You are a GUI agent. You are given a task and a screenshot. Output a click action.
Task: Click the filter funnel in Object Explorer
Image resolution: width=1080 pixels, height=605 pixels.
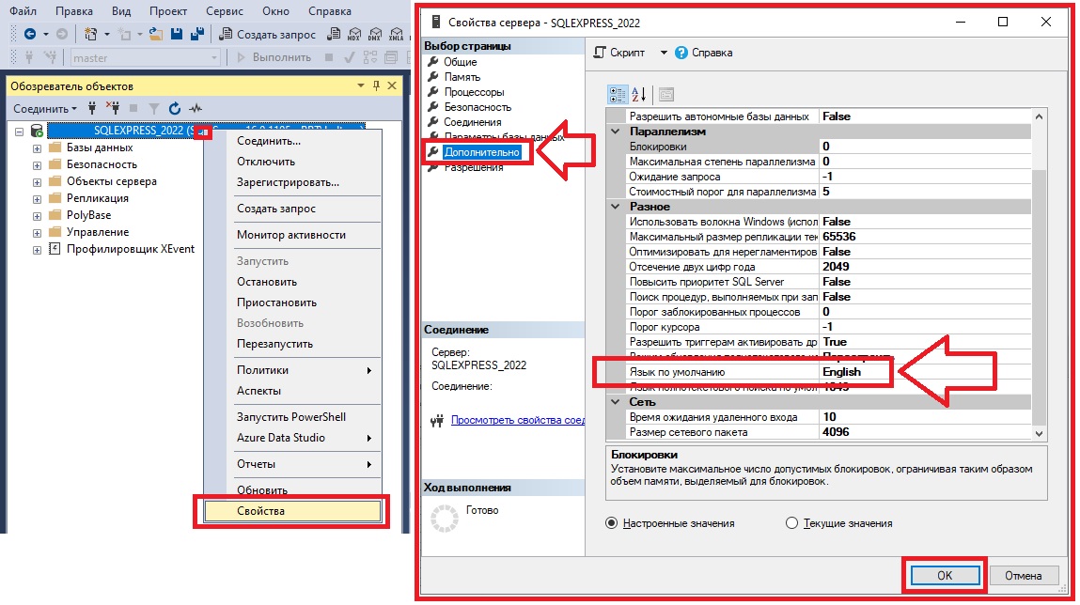pyautogui.click(x=154, y=108)
